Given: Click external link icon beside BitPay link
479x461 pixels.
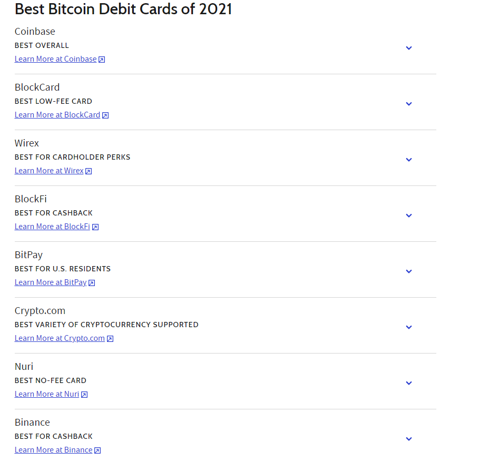Looking at the screenshot, I should pyautogui.click(x=92, y=283).
